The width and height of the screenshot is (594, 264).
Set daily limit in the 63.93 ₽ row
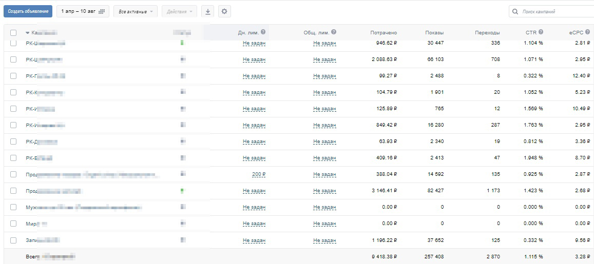tap(254, 141)
